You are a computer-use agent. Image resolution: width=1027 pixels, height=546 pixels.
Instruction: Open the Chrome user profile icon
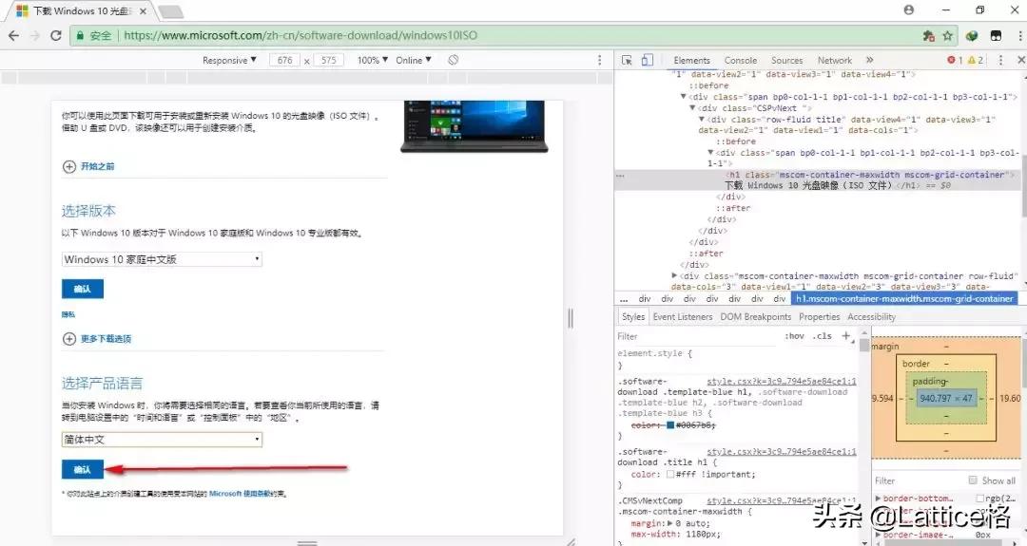908,9
